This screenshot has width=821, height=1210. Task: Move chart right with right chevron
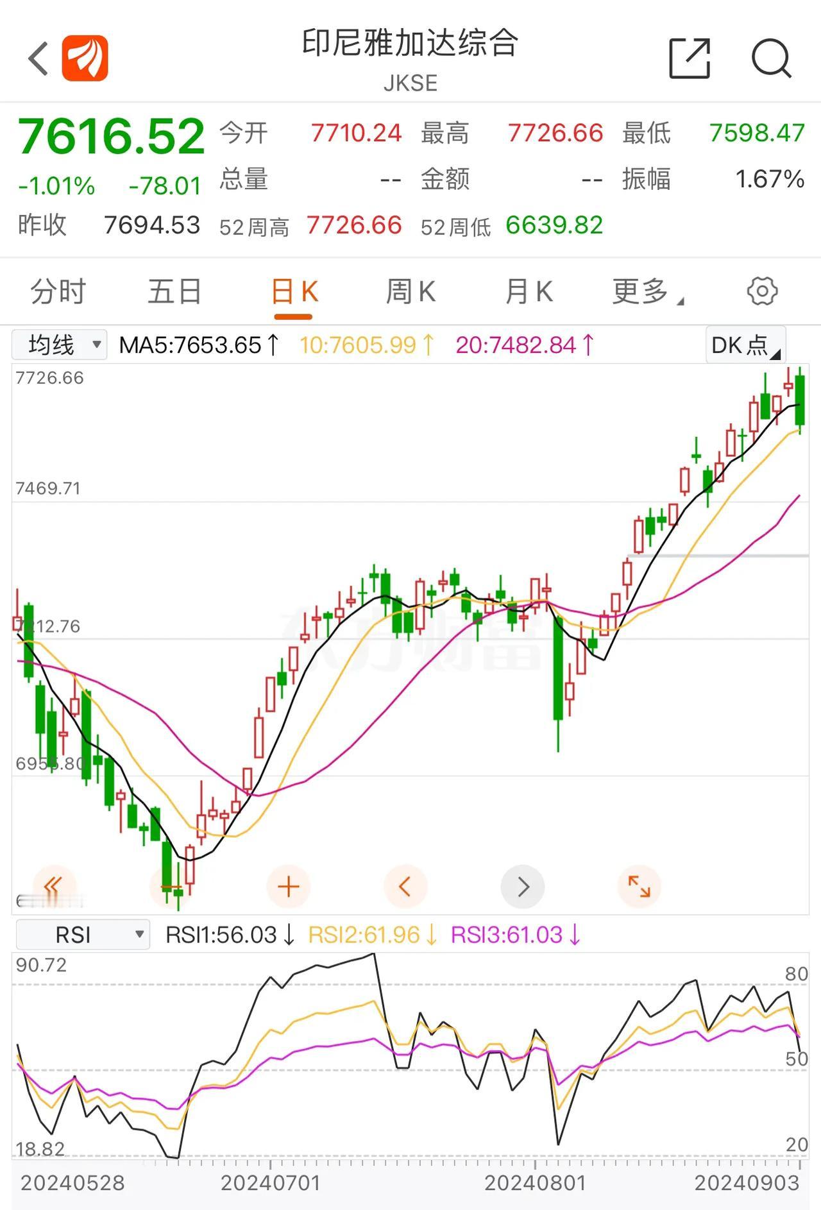(x=523, y=887)
